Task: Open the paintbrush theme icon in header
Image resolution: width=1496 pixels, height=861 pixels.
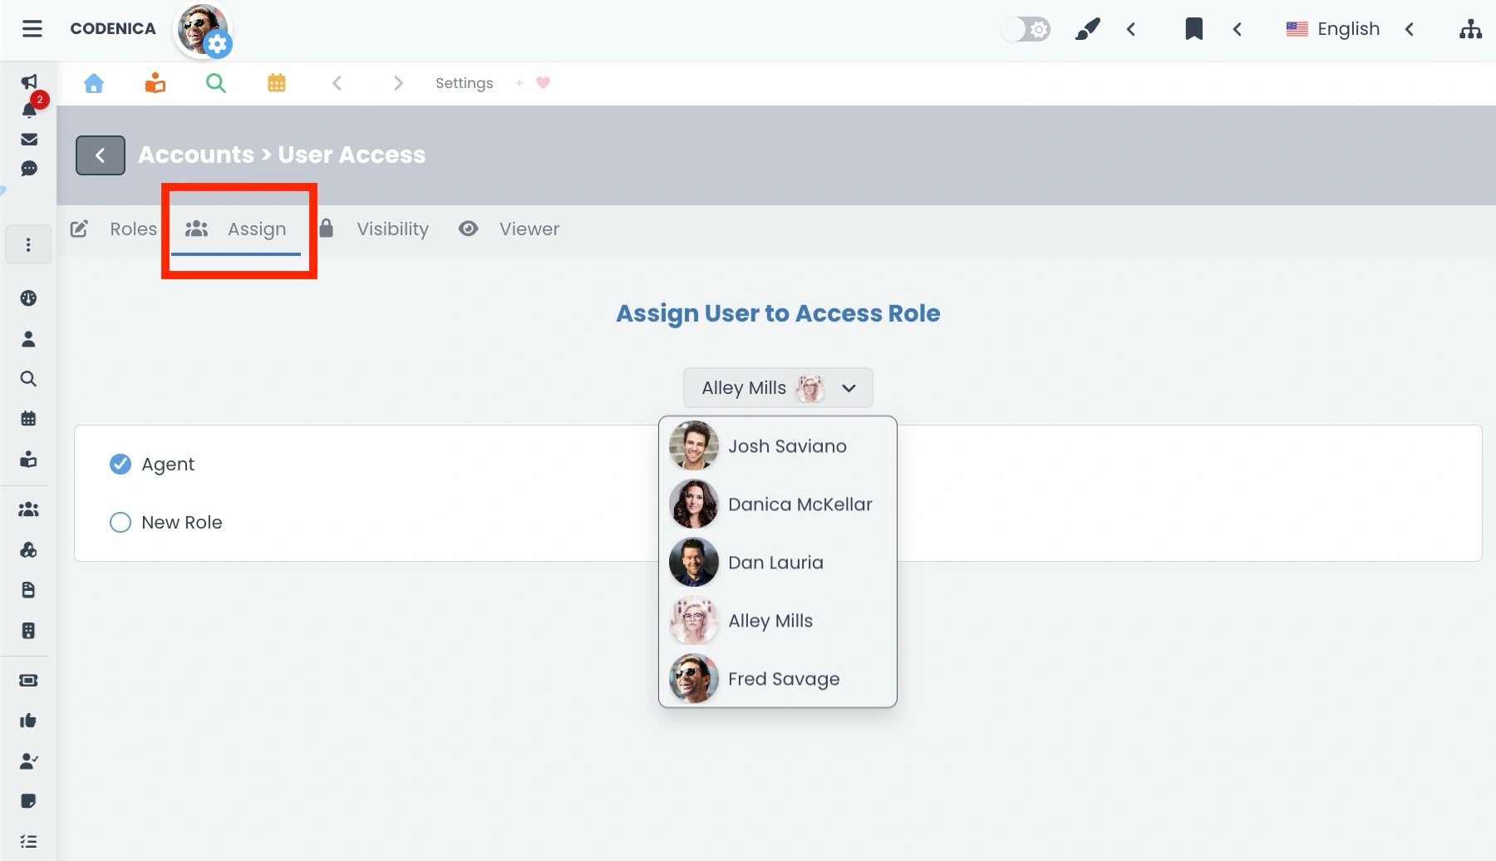Action: click(x=1088, y=28)
